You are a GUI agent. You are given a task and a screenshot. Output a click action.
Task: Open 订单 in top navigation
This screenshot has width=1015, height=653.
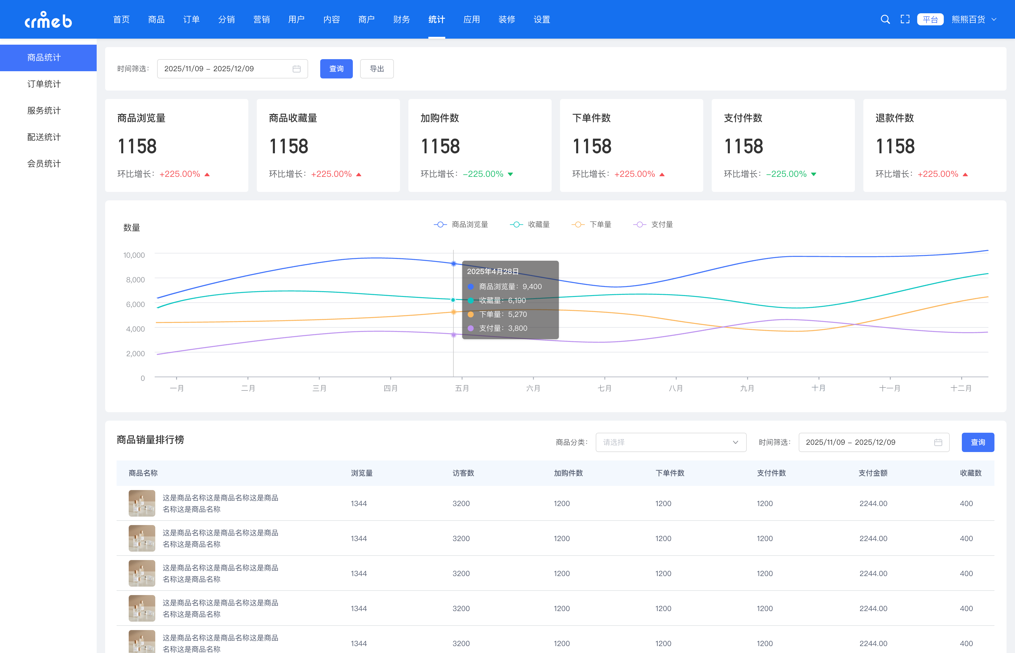(191, 20)
